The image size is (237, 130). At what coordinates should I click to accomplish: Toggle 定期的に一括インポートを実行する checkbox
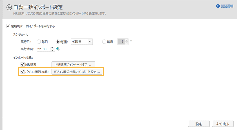(8, 26)
